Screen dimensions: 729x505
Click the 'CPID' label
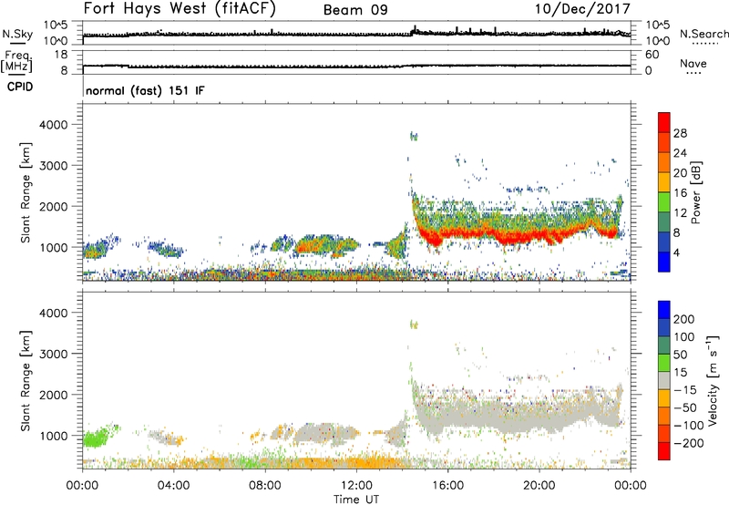pyautogui.click(x=20, y=87)
